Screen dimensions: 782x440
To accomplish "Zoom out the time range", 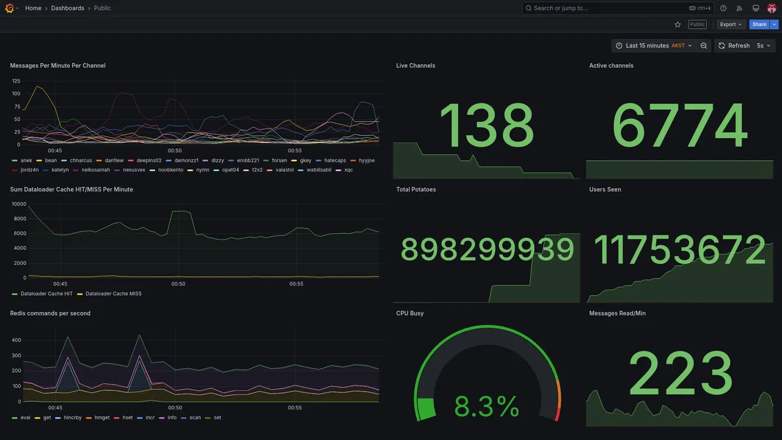I will coord(704,46).
